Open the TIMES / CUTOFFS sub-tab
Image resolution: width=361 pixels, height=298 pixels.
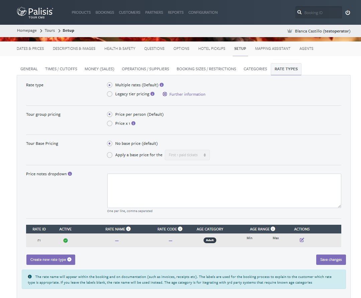61,69
